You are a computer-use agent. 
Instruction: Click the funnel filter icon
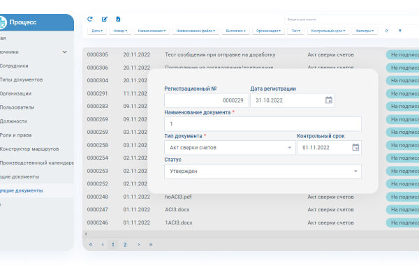point(400,31)
